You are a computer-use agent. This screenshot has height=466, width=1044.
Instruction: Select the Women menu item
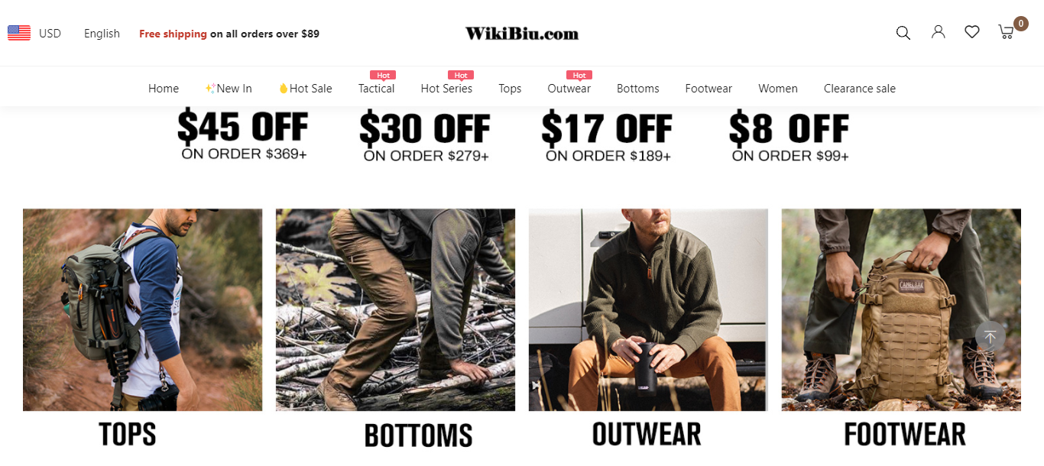[x=778, y=89]
